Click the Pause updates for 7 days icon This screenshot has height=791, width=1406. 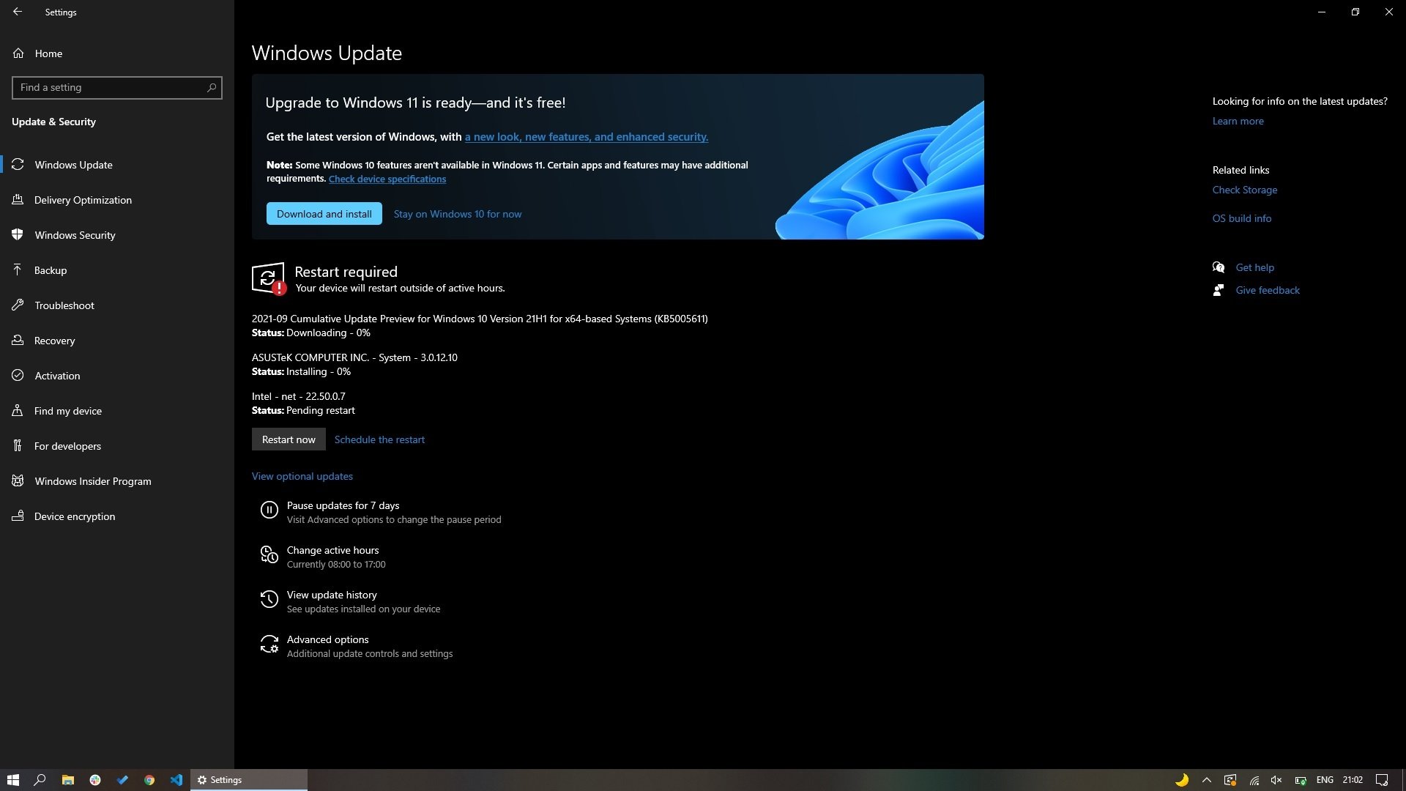(269, 510)
